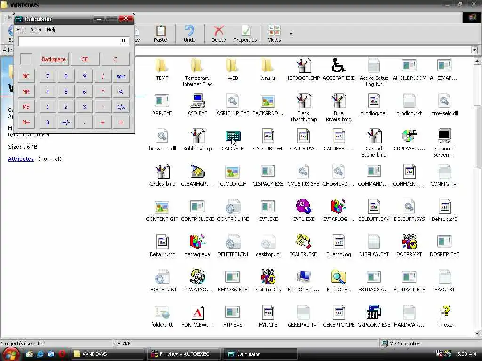Select the ASD.EXE computer icon
The image size is (482, 361).
click(197, 101)
